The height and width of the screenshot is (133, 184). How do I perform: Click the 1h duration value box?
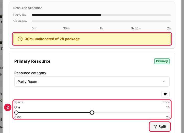point(165,94)
